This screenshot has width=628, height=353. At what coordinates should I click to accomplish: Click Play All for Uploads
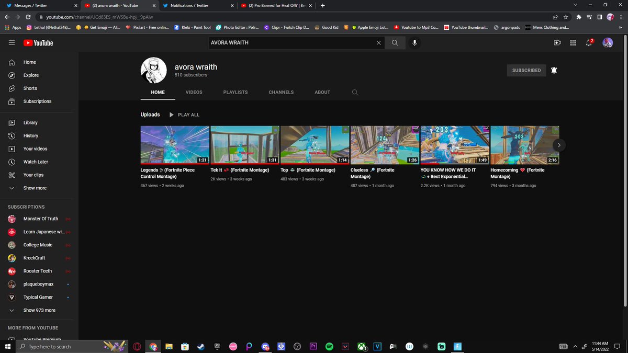184,115
